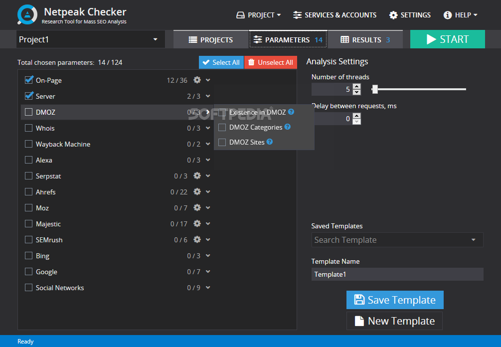
Task: Check DMOZ Categories option
Action: [x=222, y=127]
